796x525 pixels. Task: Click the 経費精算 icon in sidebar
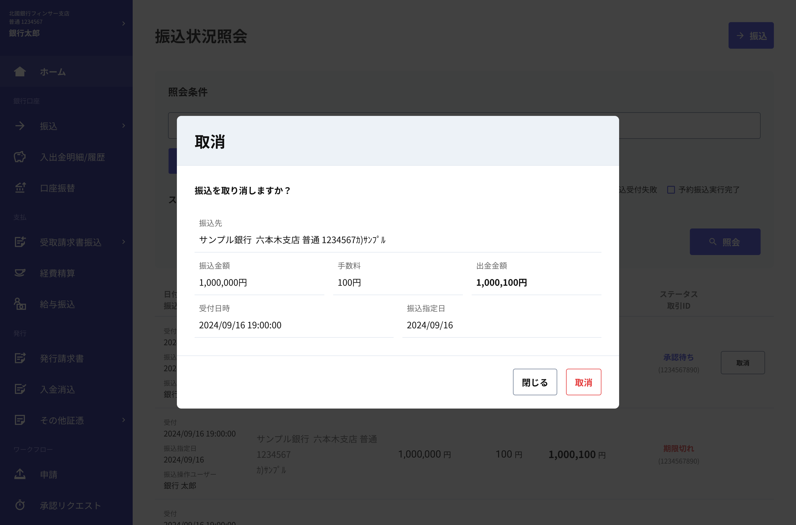coord(20,273)
